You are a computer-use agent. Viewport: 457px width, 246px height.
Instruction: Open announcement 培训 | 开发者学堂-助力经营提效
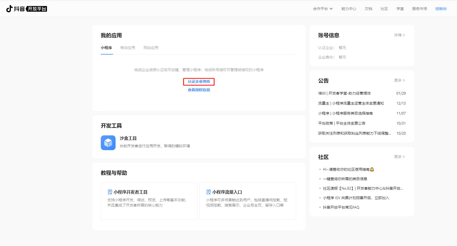[344, 93]
